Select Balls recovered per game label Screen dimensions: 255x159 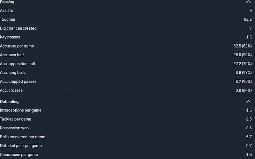pos(23,137)
